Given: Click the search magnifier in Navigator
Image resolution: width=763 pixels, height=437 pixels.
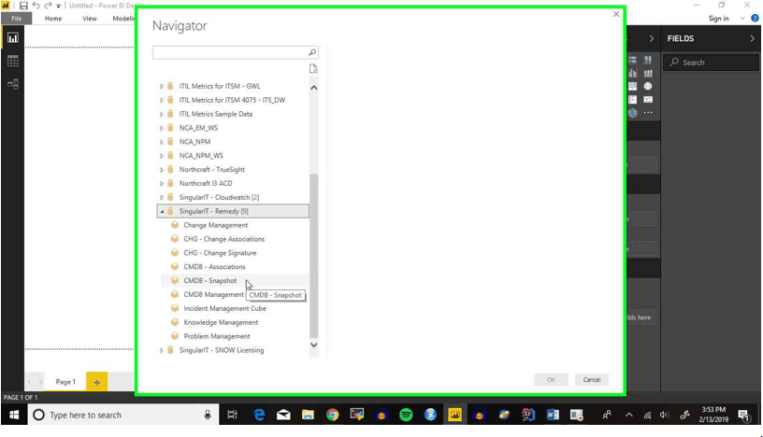Looking at the screenshot, I should pyautogui.click(x=312, y=52).
